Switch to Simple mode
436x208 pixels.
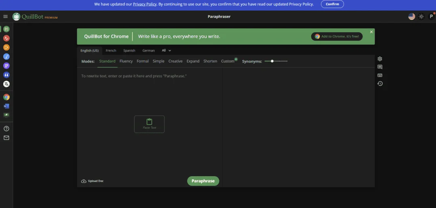[159, 61]
